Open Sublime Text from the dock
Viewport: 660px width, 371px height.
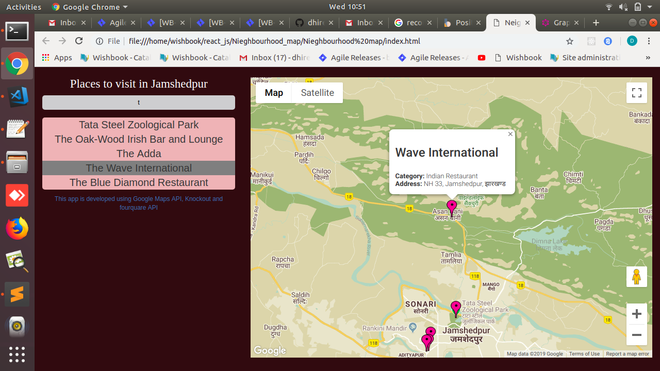click(x=17, y=294)
